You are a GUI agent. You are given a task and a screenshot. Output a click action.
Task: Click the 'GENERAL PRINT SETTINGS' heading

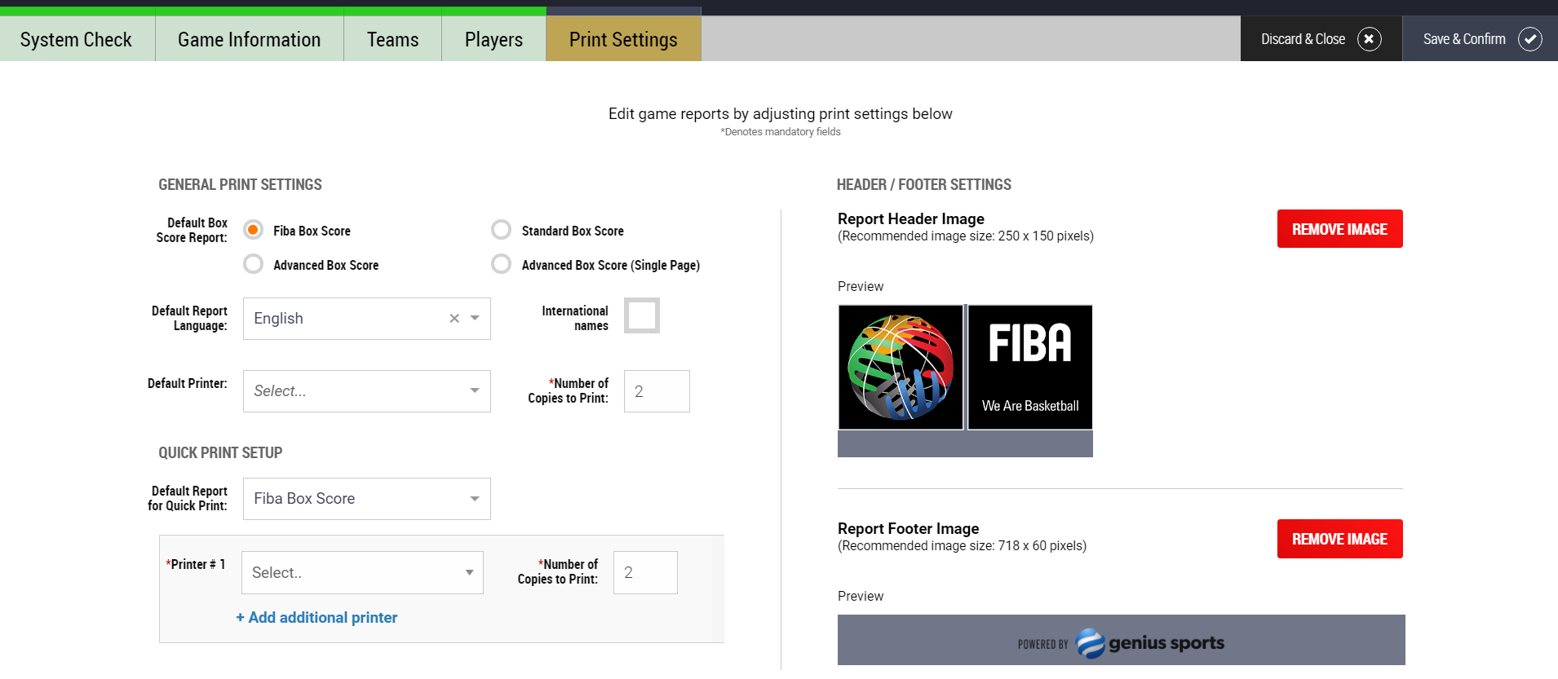click(240, 185)
